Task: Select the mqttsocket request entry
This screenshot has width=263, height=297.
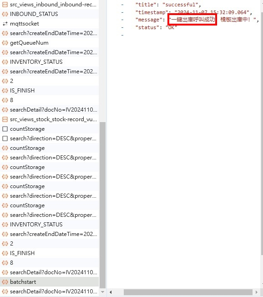Action: [x=50, y=24]
